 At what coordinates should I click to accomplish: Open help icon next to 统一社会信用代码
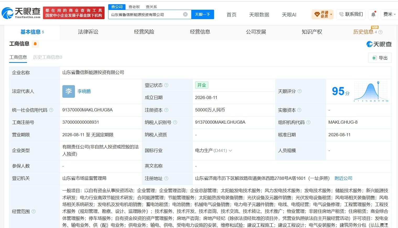click(x=51, y=110)
